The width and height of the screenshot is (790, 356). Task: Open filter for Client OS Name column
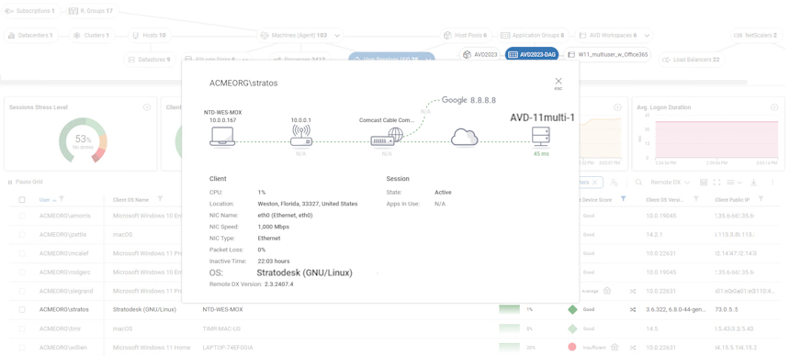coord(160,199)
